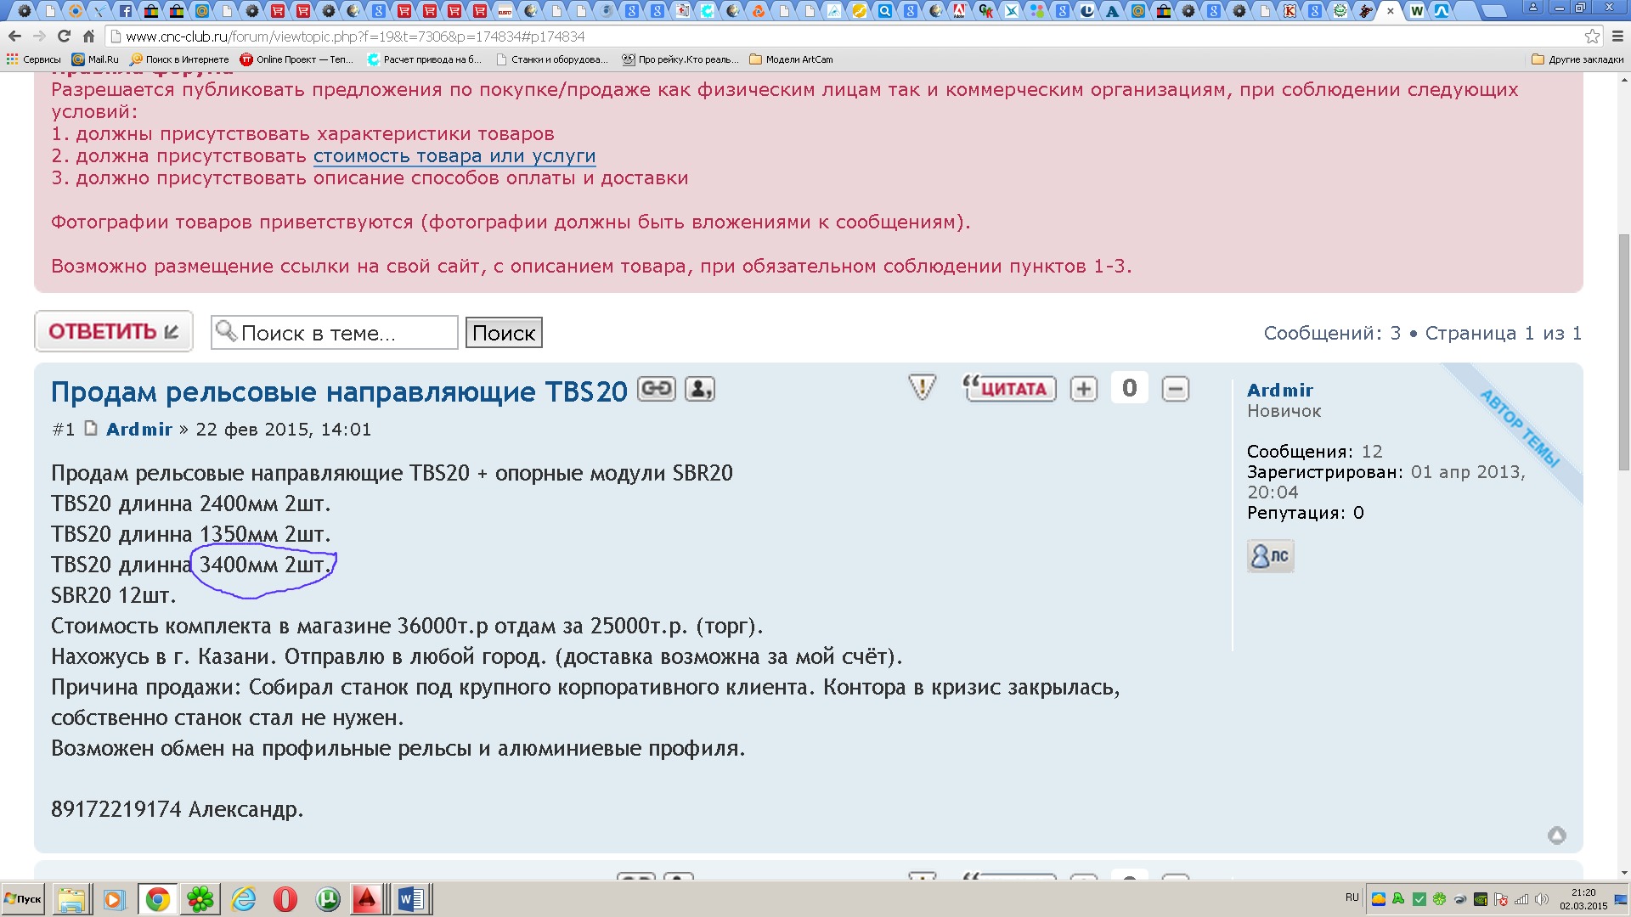Reload the page

click(x=64, y=37)
